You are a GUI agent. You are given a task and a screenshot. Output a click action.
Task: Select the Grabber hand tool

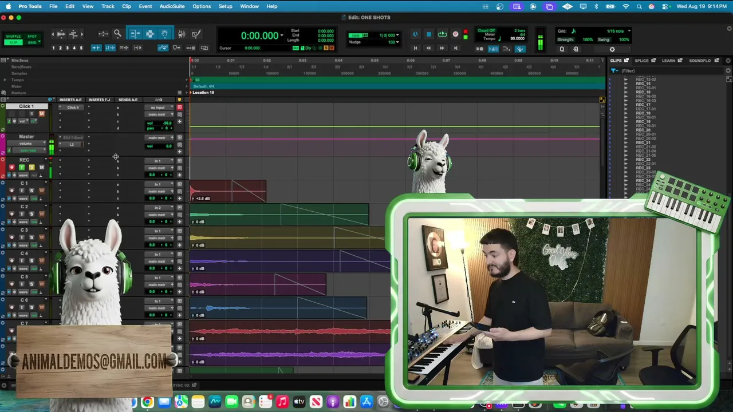(x=164, y=34)
